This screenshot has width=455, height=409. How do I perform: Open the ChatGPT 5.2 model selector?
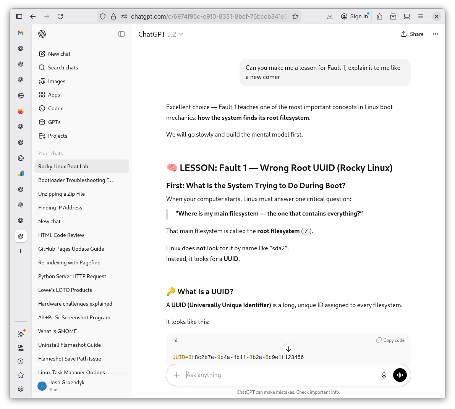pos(160,34)
